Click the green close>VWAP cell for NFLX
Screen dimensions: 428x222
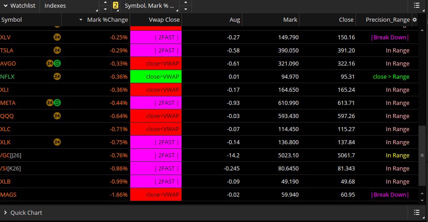[156, 76]
